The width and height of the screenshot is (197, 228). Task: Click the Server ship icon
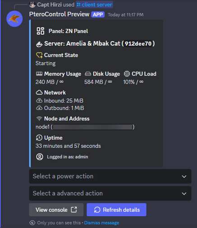39,44
